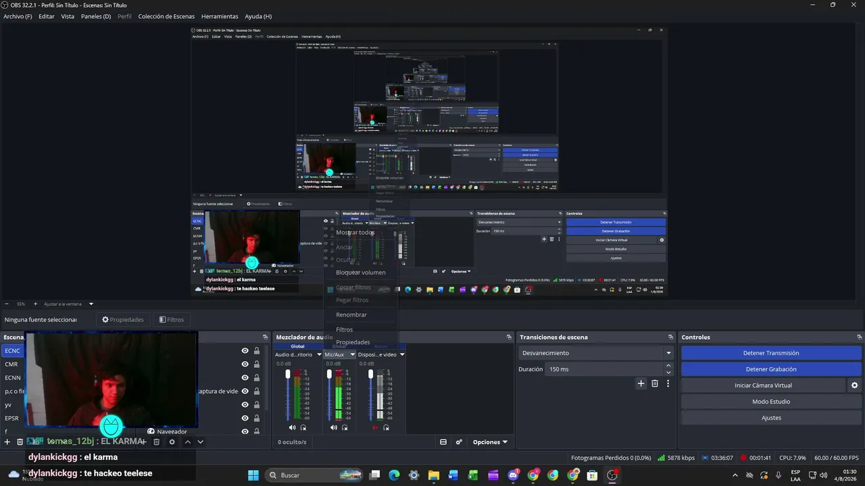Mute the Audio del escritorio speaker icon
Screen dimensions: 865x486
292,427
